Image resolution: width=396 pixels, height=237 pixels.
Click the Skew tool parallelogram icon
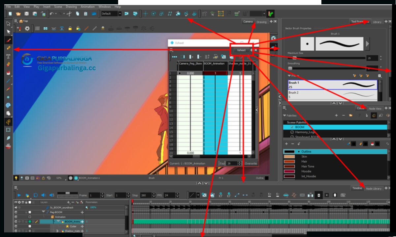pos(170,13)
